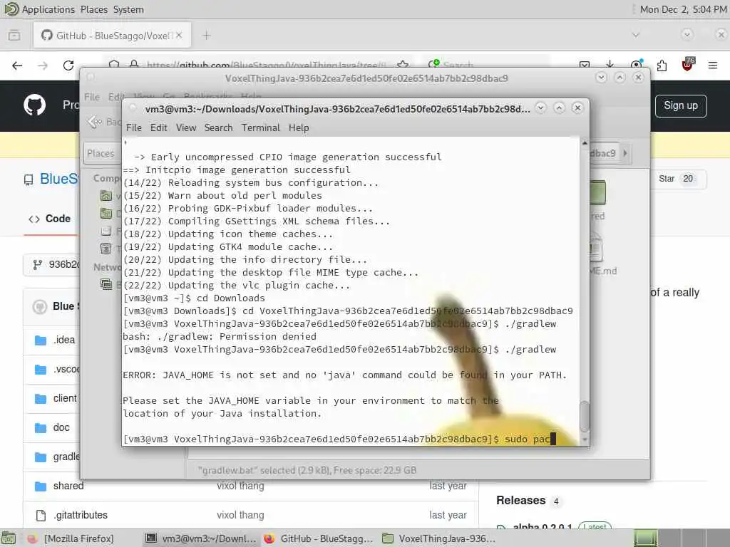Minimize terminal via title bar down-chevron
Viewport: 730px width, 547px height.
click(x=540, y=108)
